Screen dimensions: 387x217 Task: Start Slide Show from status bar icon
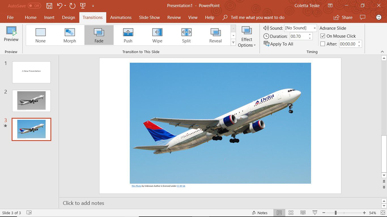coord(315,213)
